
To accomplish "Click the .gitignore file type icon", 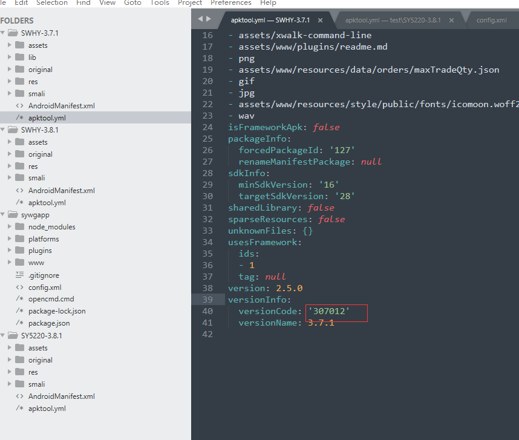I will click(x=20, y=275).
